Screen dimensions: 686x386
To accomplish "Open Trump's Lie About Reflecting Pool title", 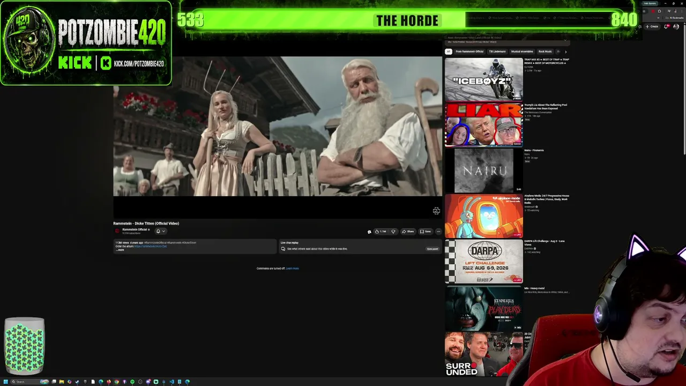I will [x=546, y=107].
